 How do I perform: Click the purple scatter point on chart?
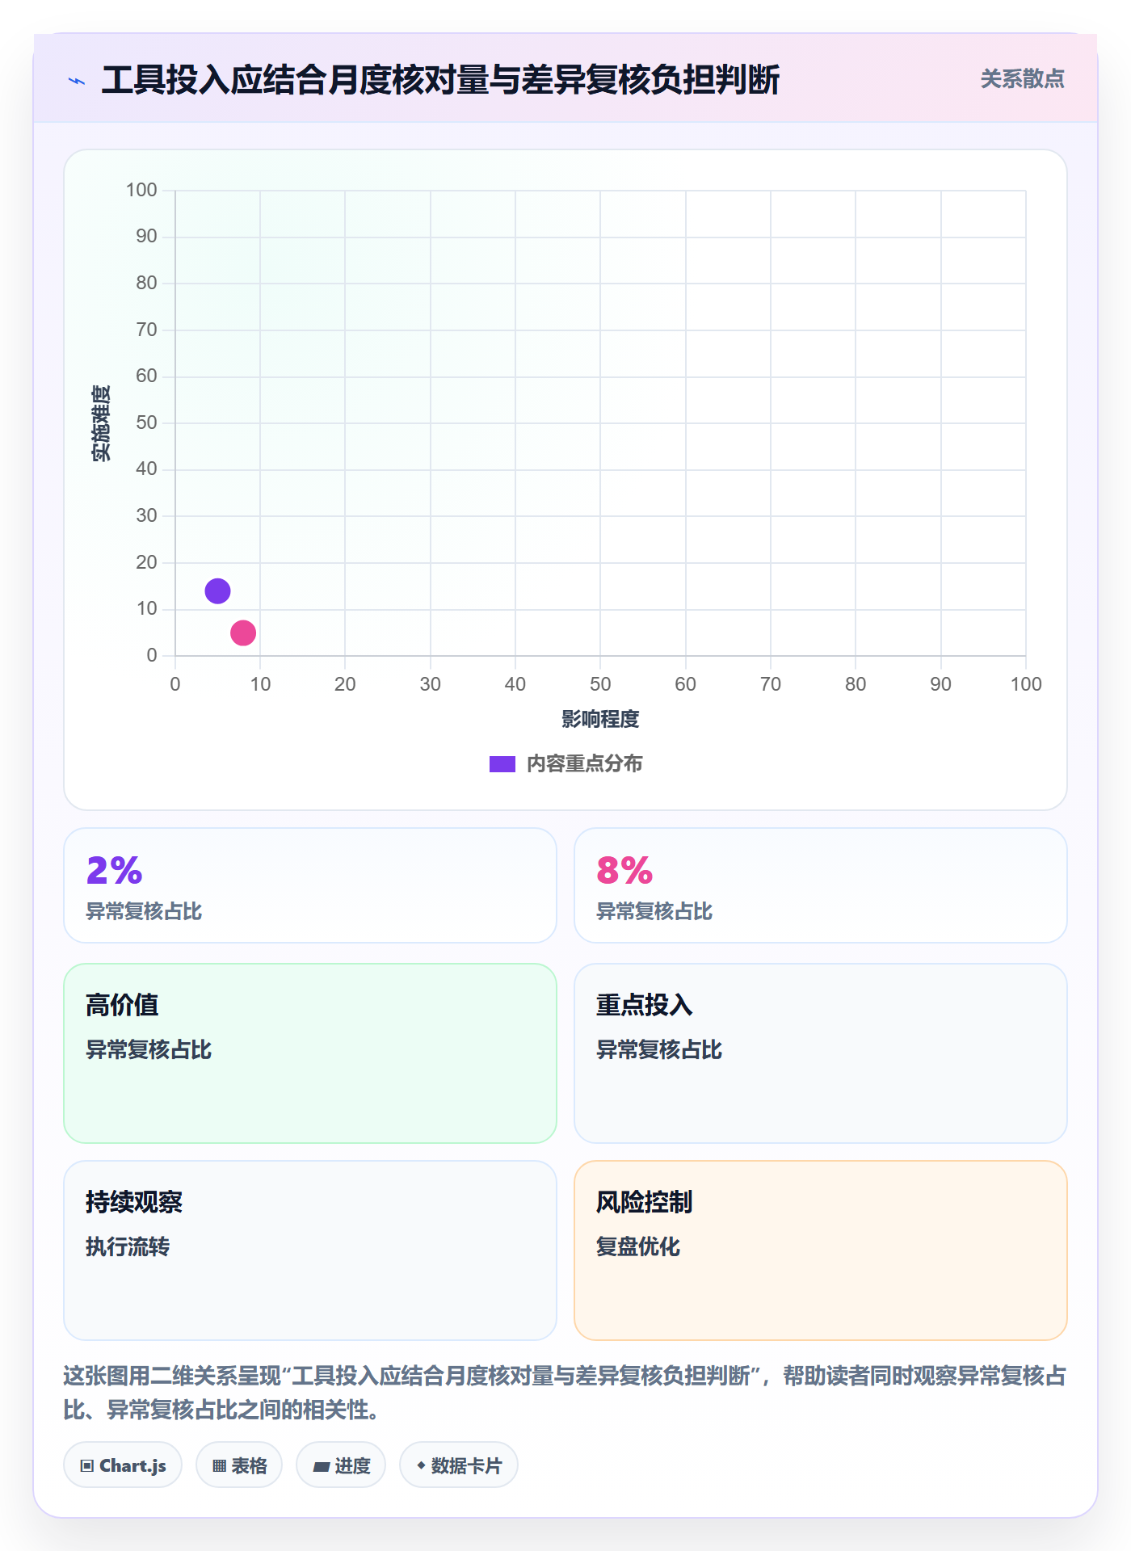click(x=217, y=591)
